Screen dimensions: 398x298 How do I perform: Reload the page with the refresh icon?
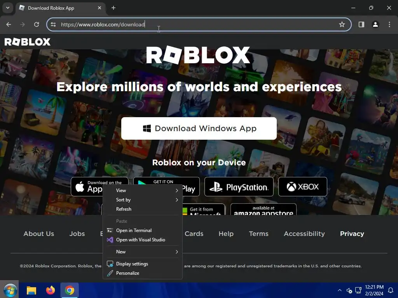coord(37,24)
